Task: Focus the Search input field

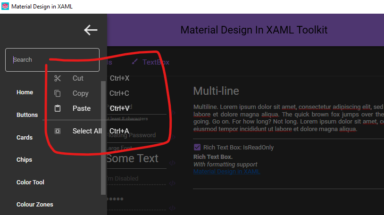Action: pos(52,60)
